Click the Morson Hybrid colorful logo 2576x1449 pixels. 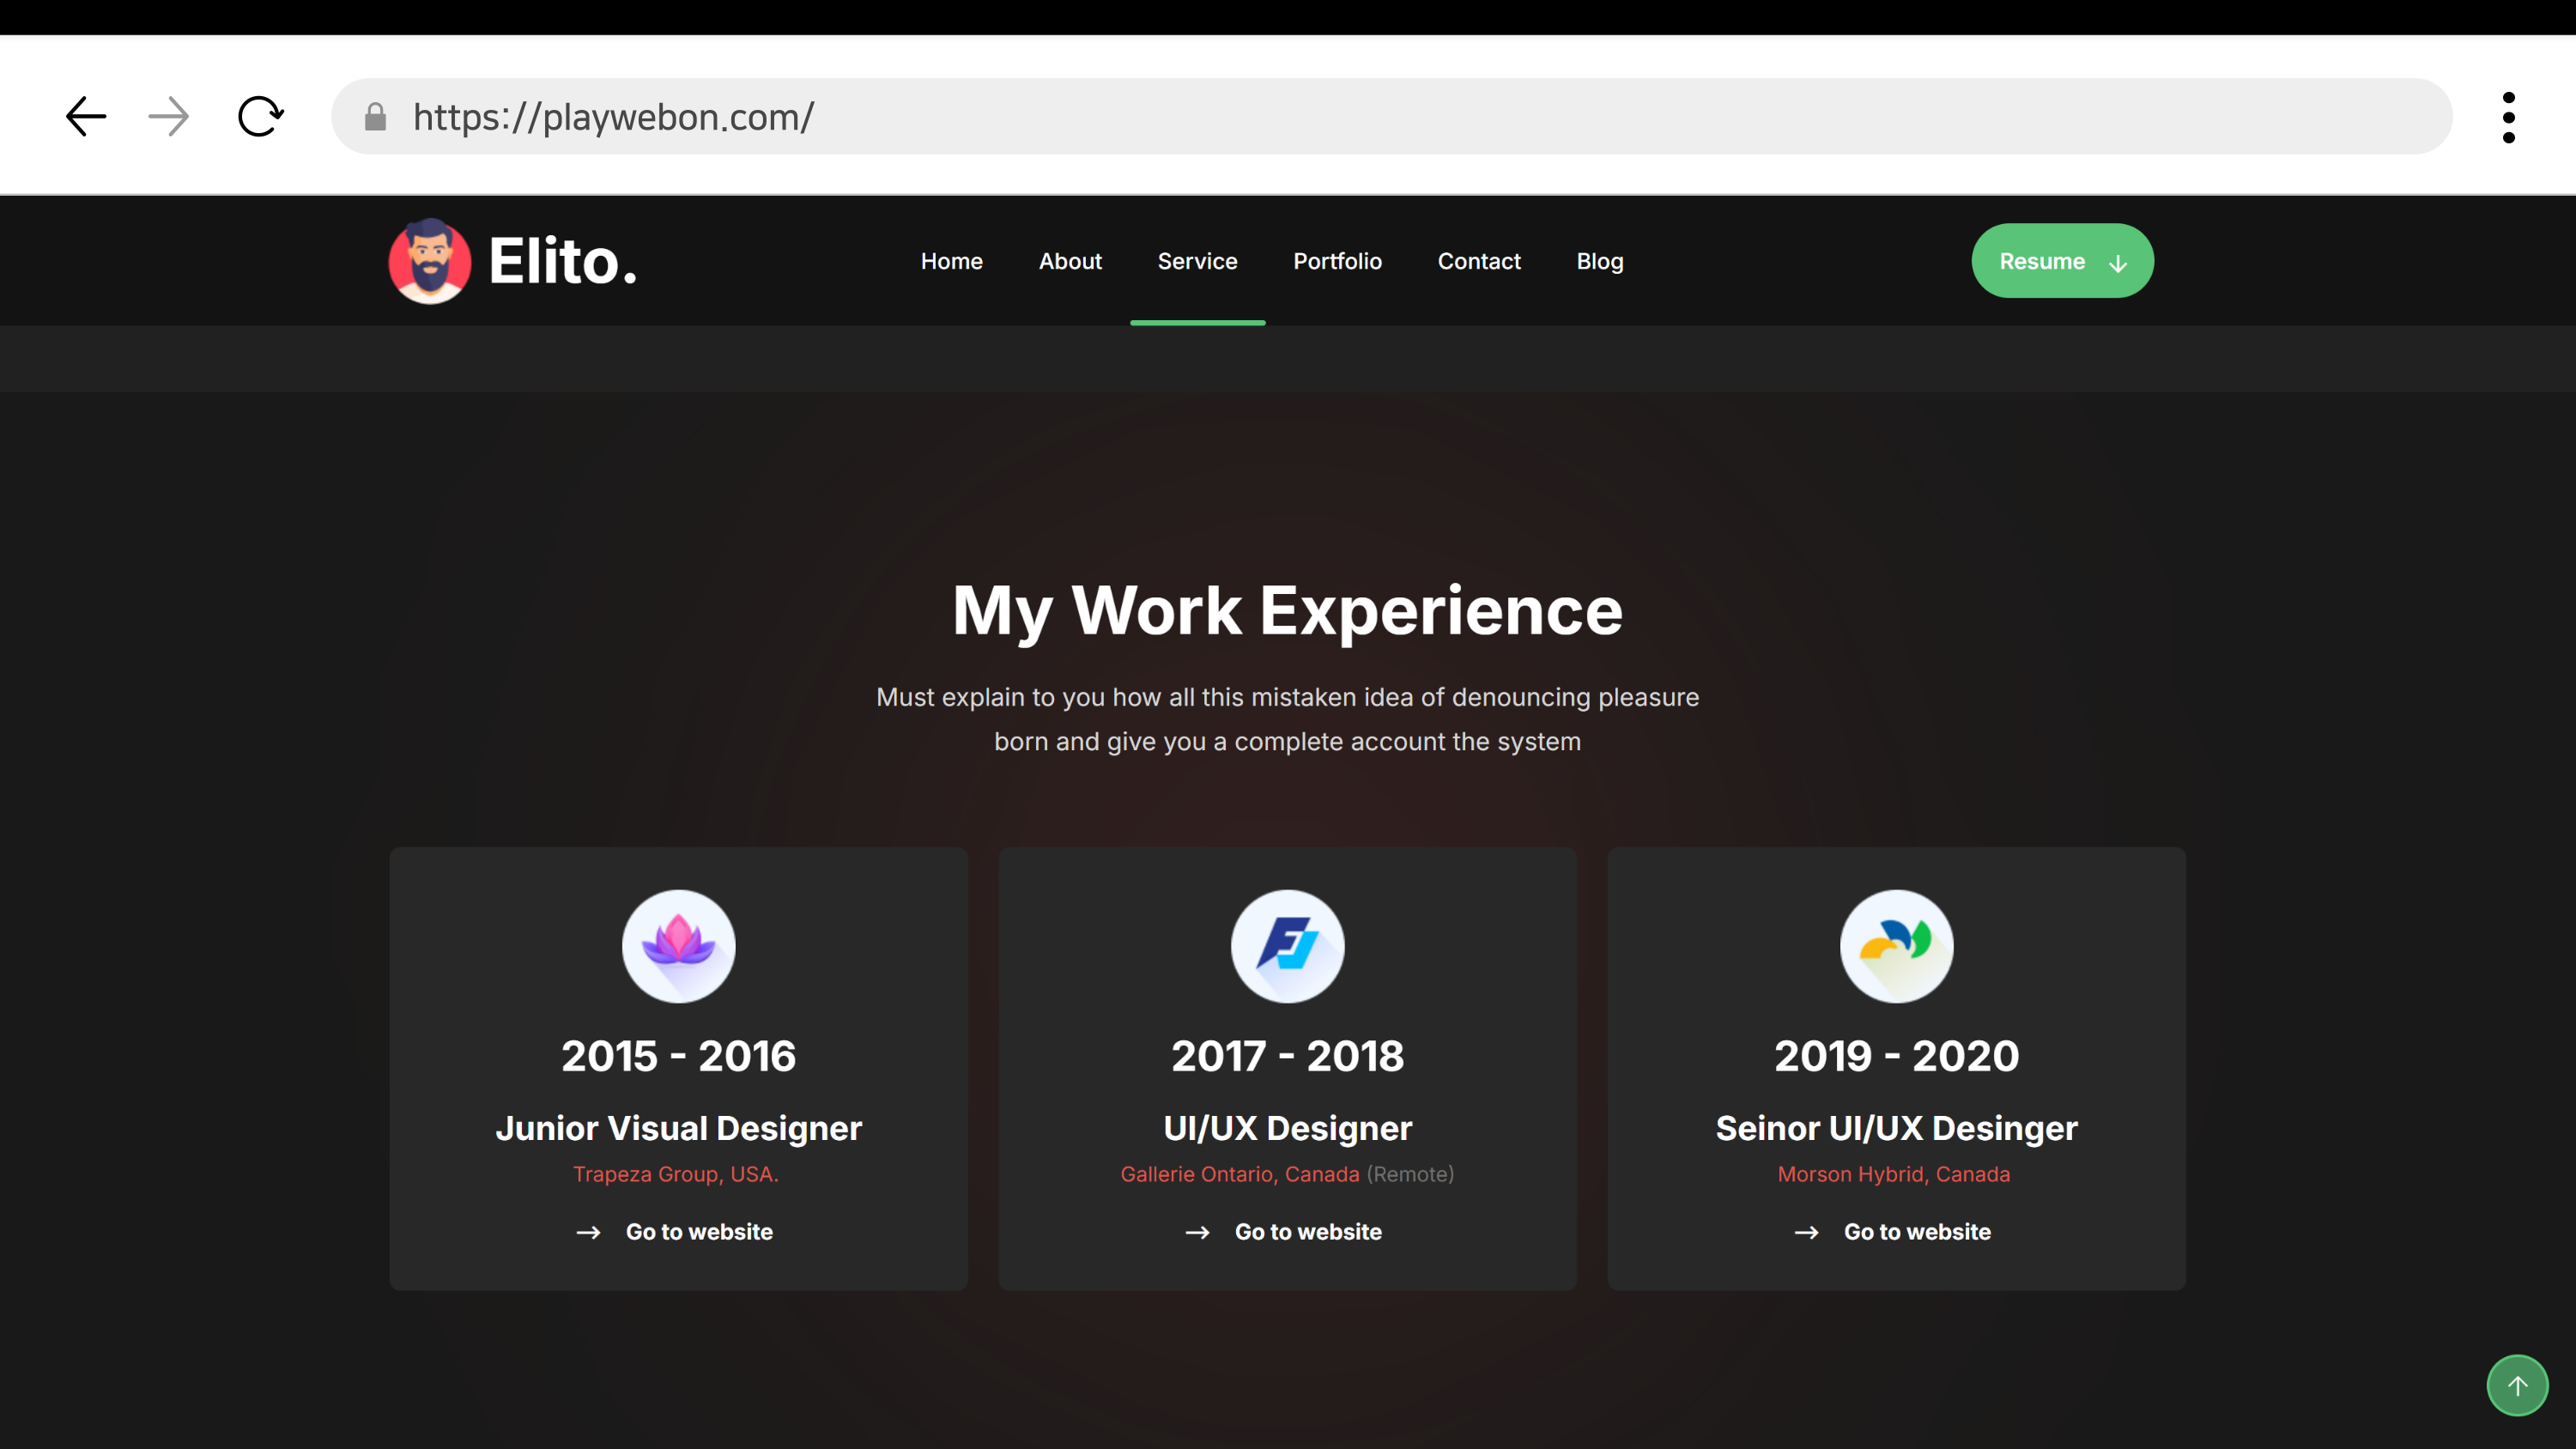[1896, 946]
